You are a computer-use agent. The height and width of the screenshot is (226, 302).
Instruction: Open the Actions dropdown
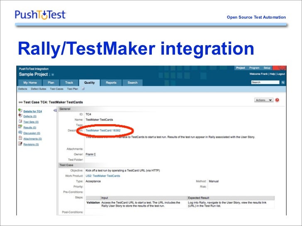264,100
